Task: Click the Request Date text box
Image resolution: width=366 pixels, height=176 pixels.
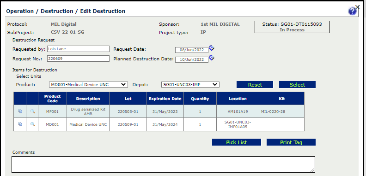Action: 192,50
